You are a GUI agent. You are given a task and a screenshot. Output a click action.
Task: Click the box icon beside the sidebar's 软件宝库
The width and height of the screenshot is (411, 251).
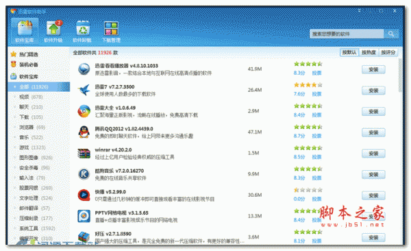pyautogui.click(x=14, y=76)
